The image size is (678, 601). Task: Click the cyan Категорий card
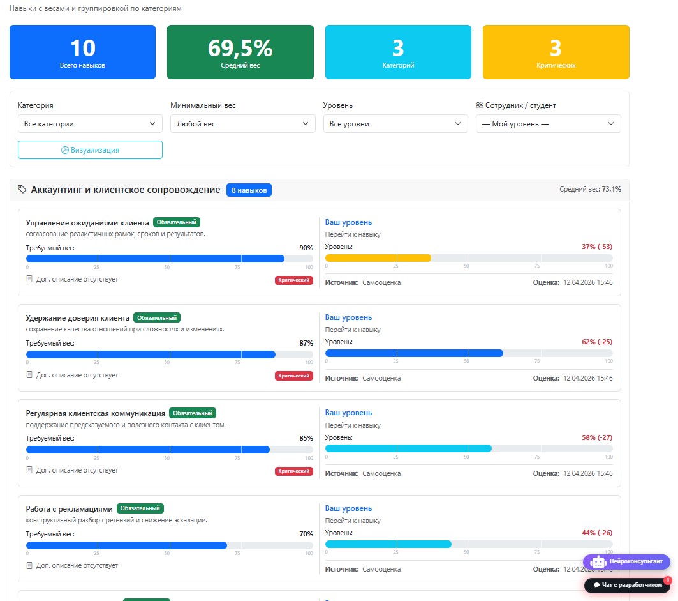click(x=398, y=52)
